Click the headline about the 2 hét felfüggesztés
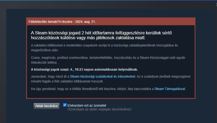The height and width of the screenshot is (123, 217). (101, 35)
